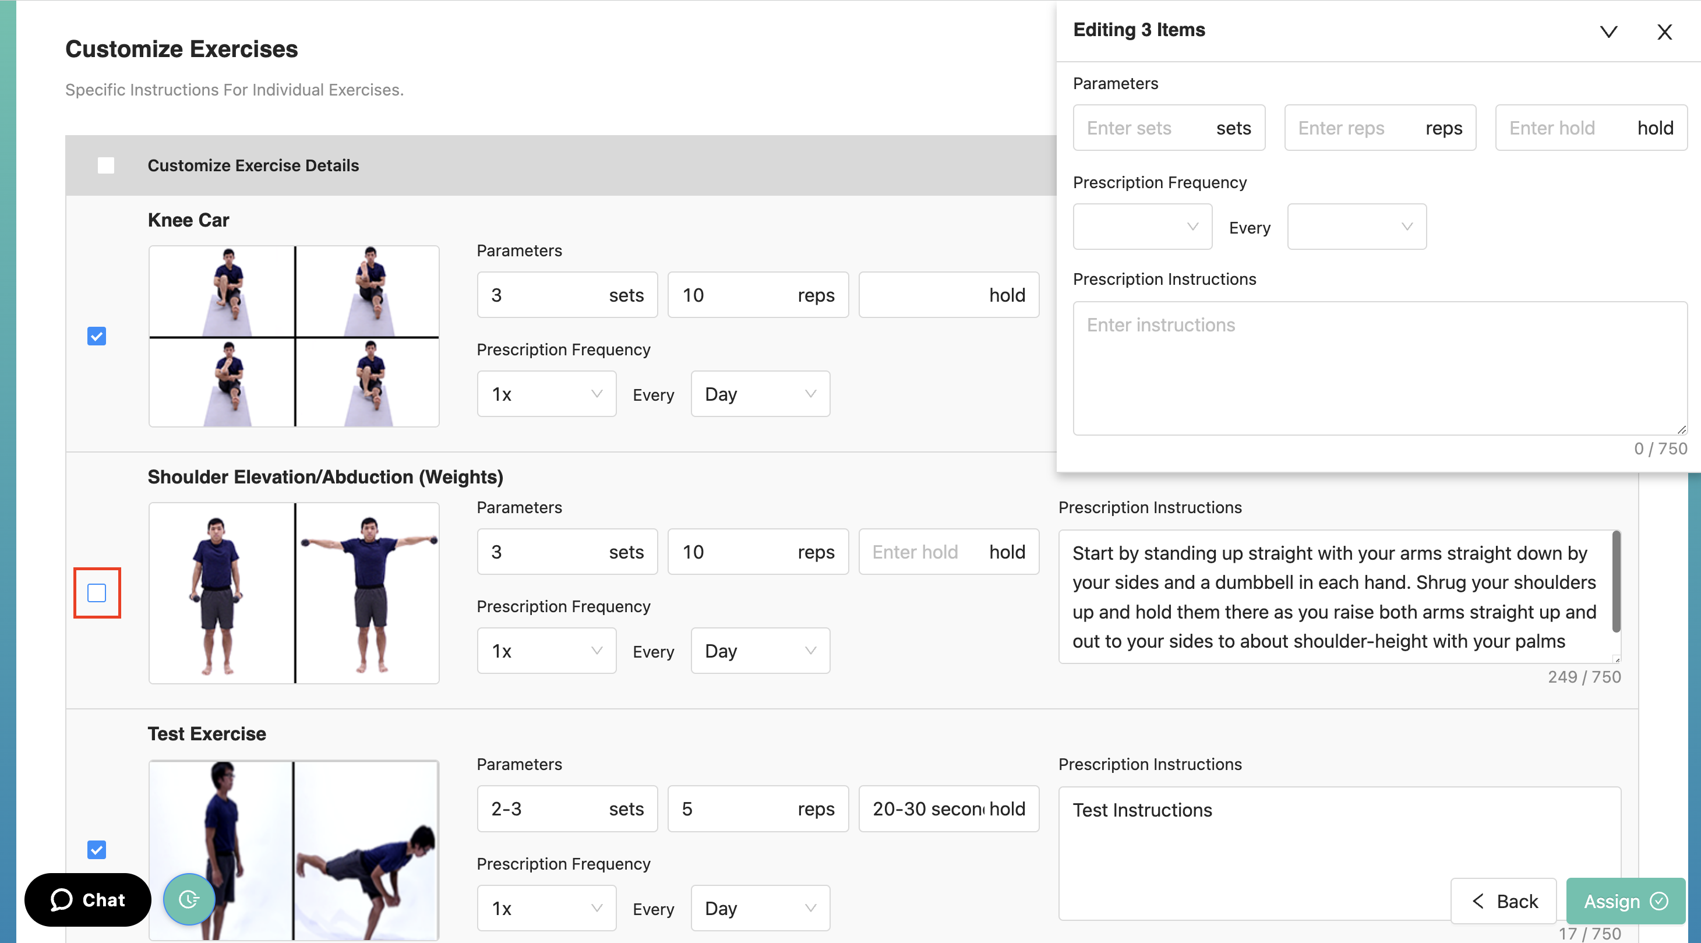Click Shoulder Elevation instructions scrollbar

pos(1615,581)
